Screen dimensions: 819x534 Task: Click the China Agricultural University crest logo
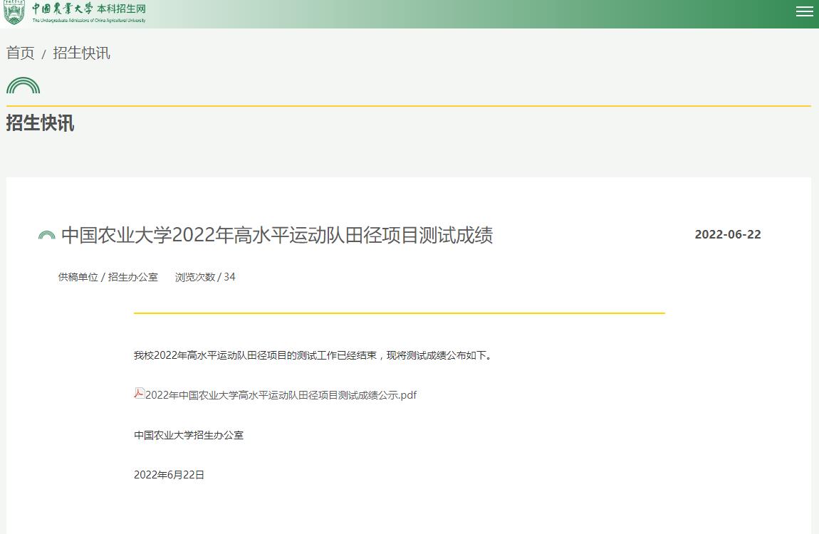click(14, 13)
